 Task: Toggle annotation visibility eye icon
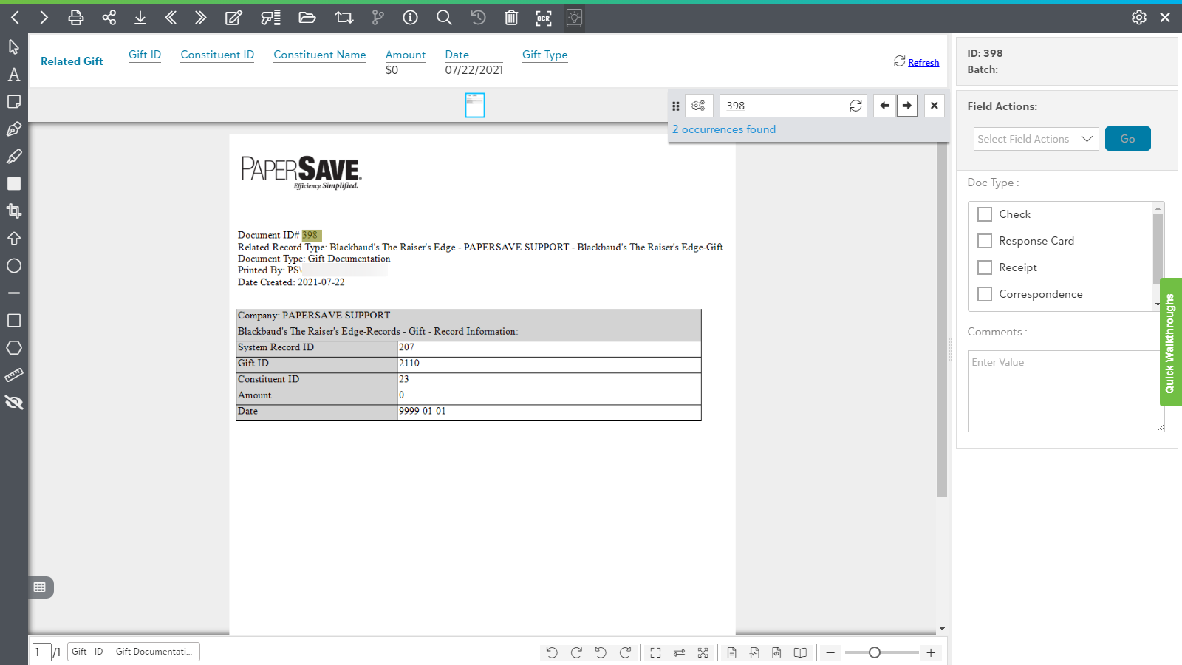(x=14, y=403)
